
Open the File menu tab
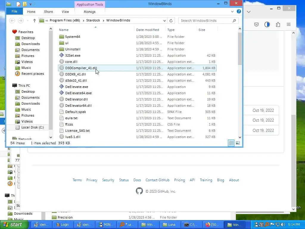click(14, 11)
